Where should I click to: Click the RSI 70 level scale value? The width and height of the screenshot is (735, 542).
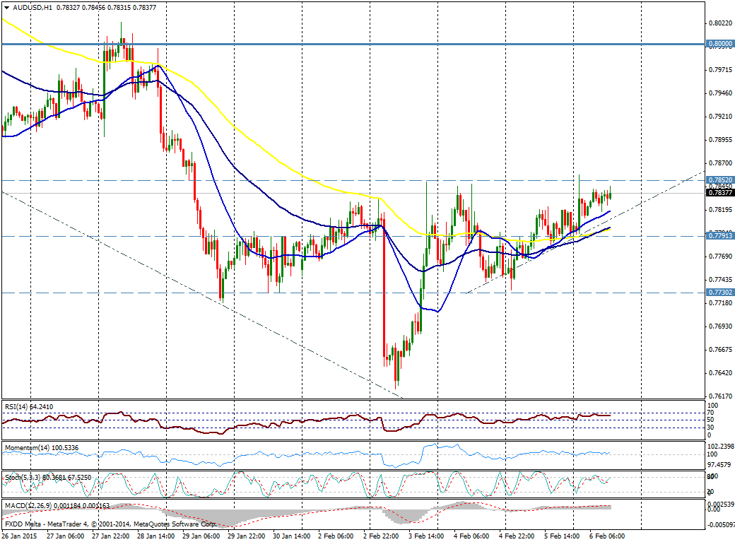pyautogui.click(x=712, y=413)
